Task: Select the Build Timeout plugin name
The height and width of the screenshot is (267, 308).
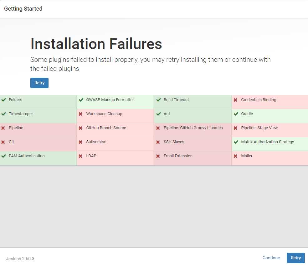Action: [176, 100]
